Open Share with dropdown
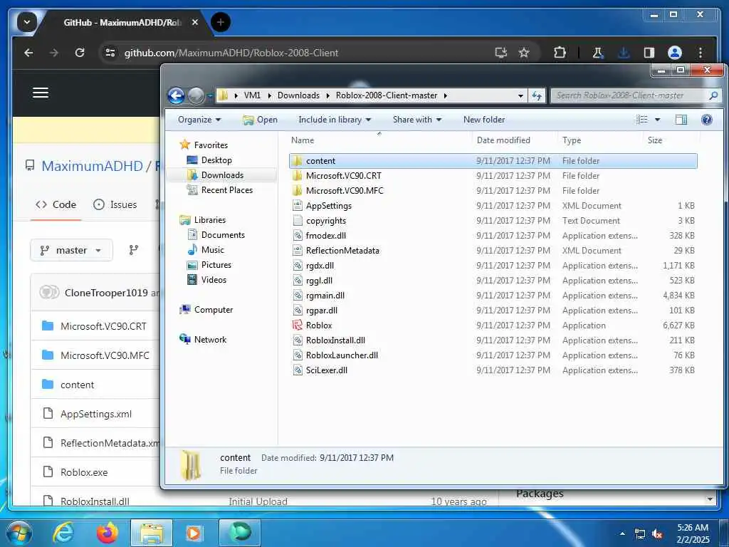This screenshot has height=547, width=729. (417, 120)
